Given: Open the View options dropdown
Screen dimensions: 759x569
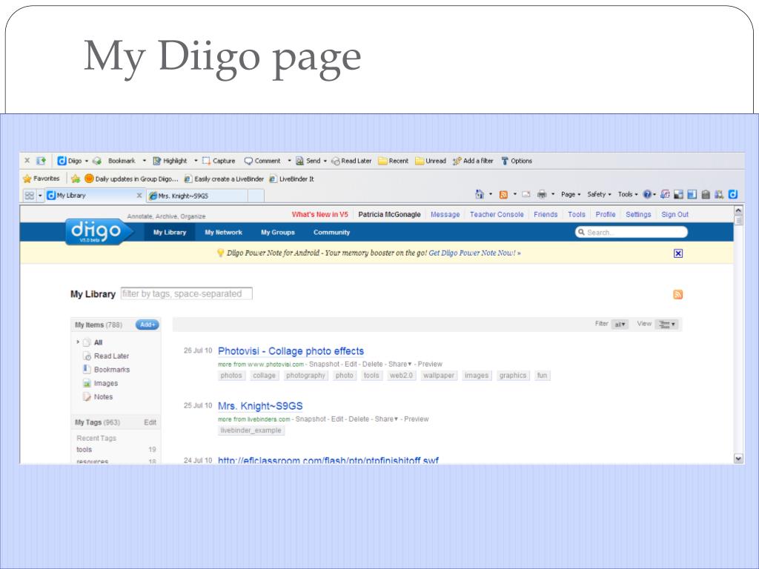Looking at the screenshot, I should click(x=667, y=325).
